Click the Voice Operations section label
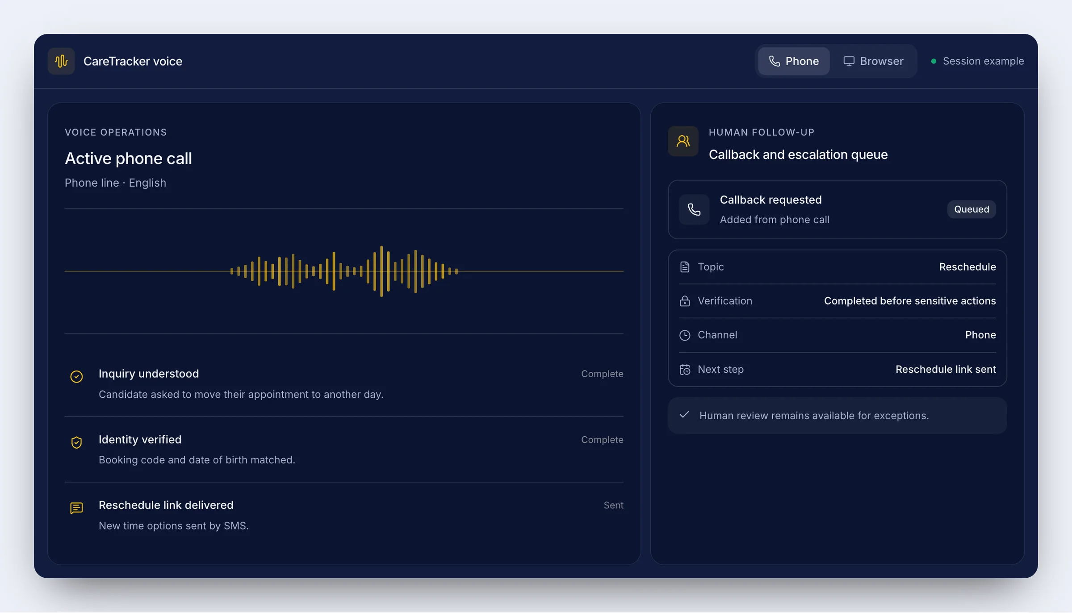Image resolution: width=1072 pixels, height=613 pixels. pyautogui.click(x=116, y=132)
